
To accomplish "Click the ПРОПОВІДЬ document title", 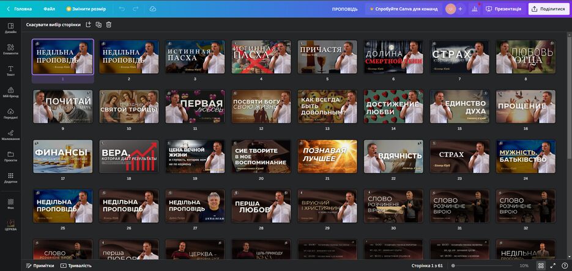I will pos(345,9).
